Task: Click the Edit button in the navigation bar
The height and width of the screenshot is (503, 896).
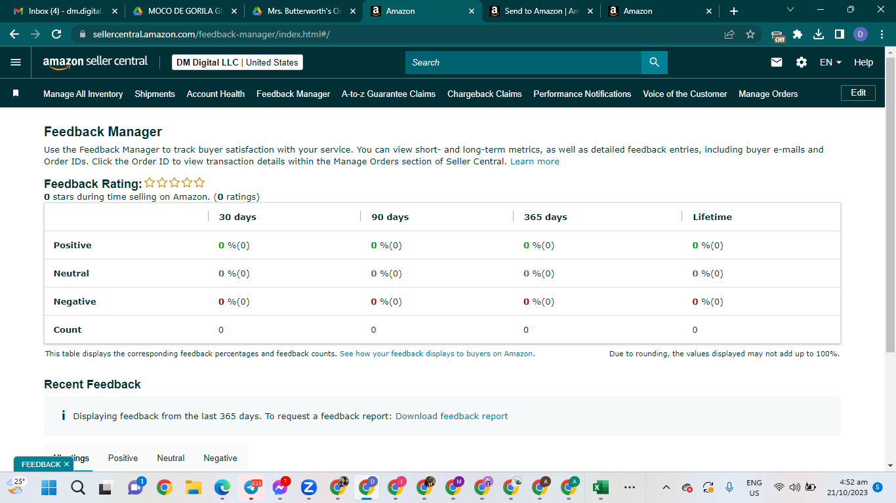Action: point(858,93)
